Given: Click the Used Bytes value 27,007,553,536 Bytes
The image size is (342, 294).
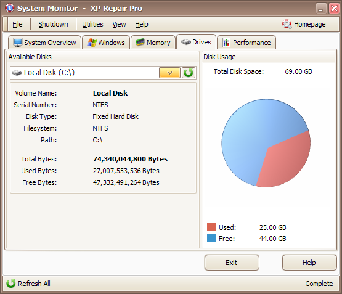Looking at the screenshot, I should coord(126,171).
